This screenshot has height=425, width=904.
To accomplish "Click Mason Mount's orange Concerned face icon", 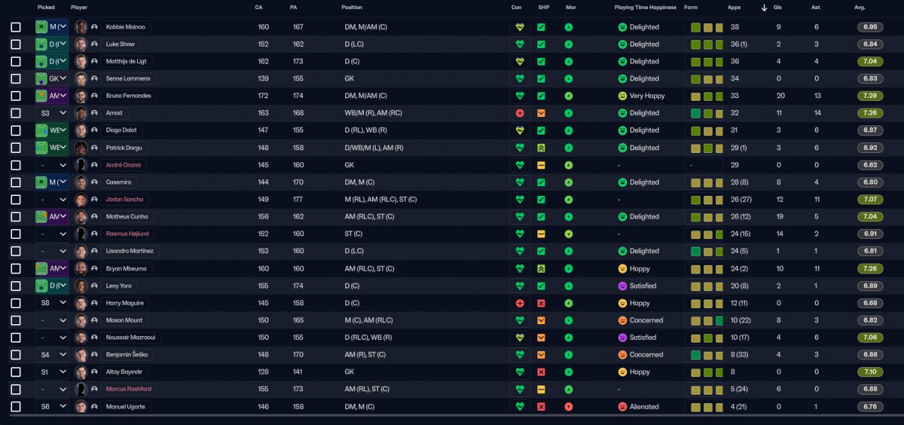I will coord(622,320).
